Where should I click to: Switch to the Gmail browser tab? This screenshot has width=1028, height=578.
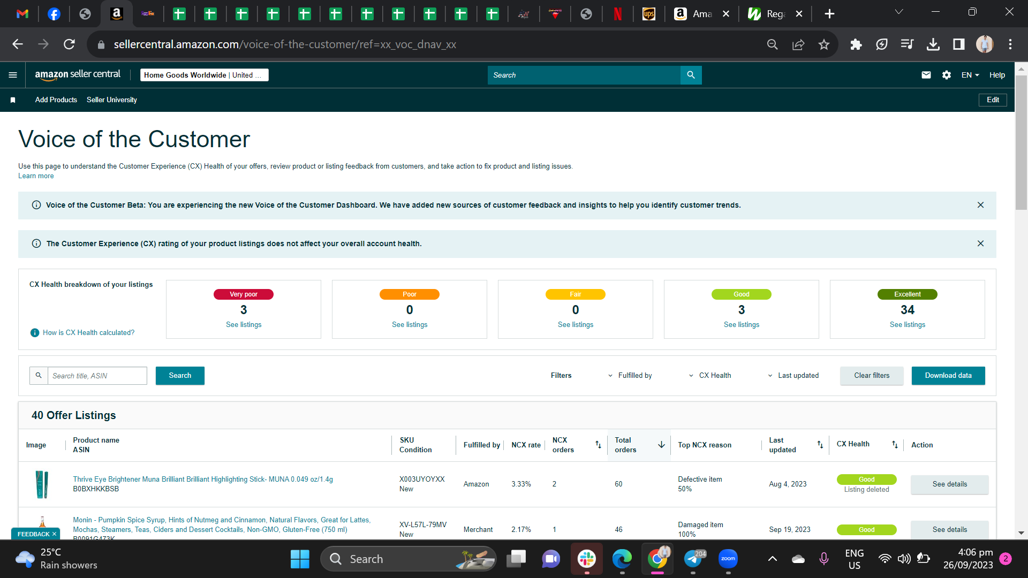(x=22, y=14)
